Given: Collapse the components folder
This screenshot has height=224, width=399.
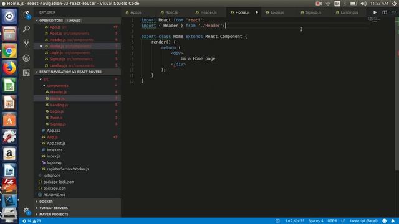Looking at the screenshot, I should [x=57, y=86].
